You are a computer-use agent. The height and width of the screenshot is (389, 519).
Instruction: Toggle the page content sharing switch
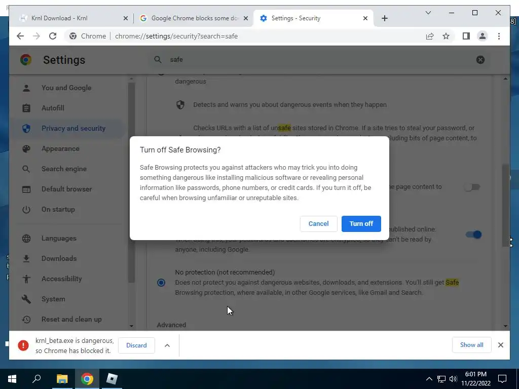[472, 187]
